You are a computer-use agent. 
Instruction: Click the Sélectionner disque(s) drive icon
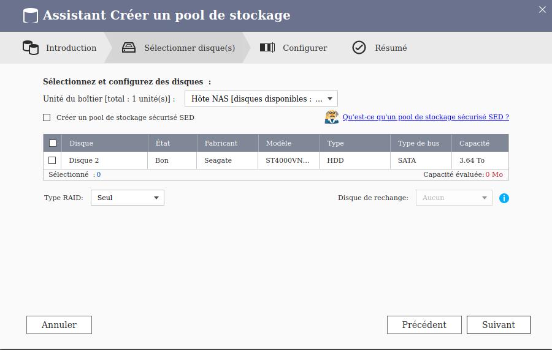(x=129, y=48)
